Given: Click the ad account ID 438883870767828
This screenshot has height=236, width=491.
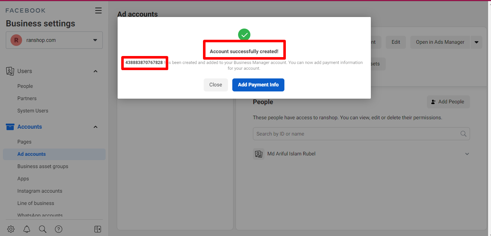Looking at the screenshot, I should point(144,63).
